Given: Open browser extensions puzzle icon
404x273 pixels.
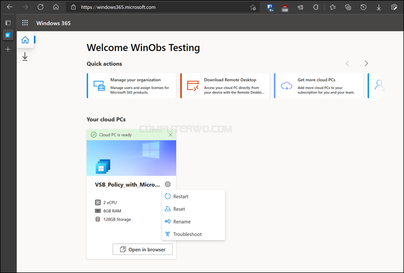Looking at the screenshot, I should (316, 7).
